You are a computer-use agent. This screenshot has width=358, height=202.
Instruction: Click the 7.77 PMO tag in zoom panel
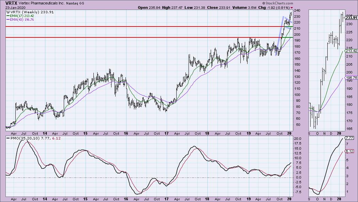350,138
